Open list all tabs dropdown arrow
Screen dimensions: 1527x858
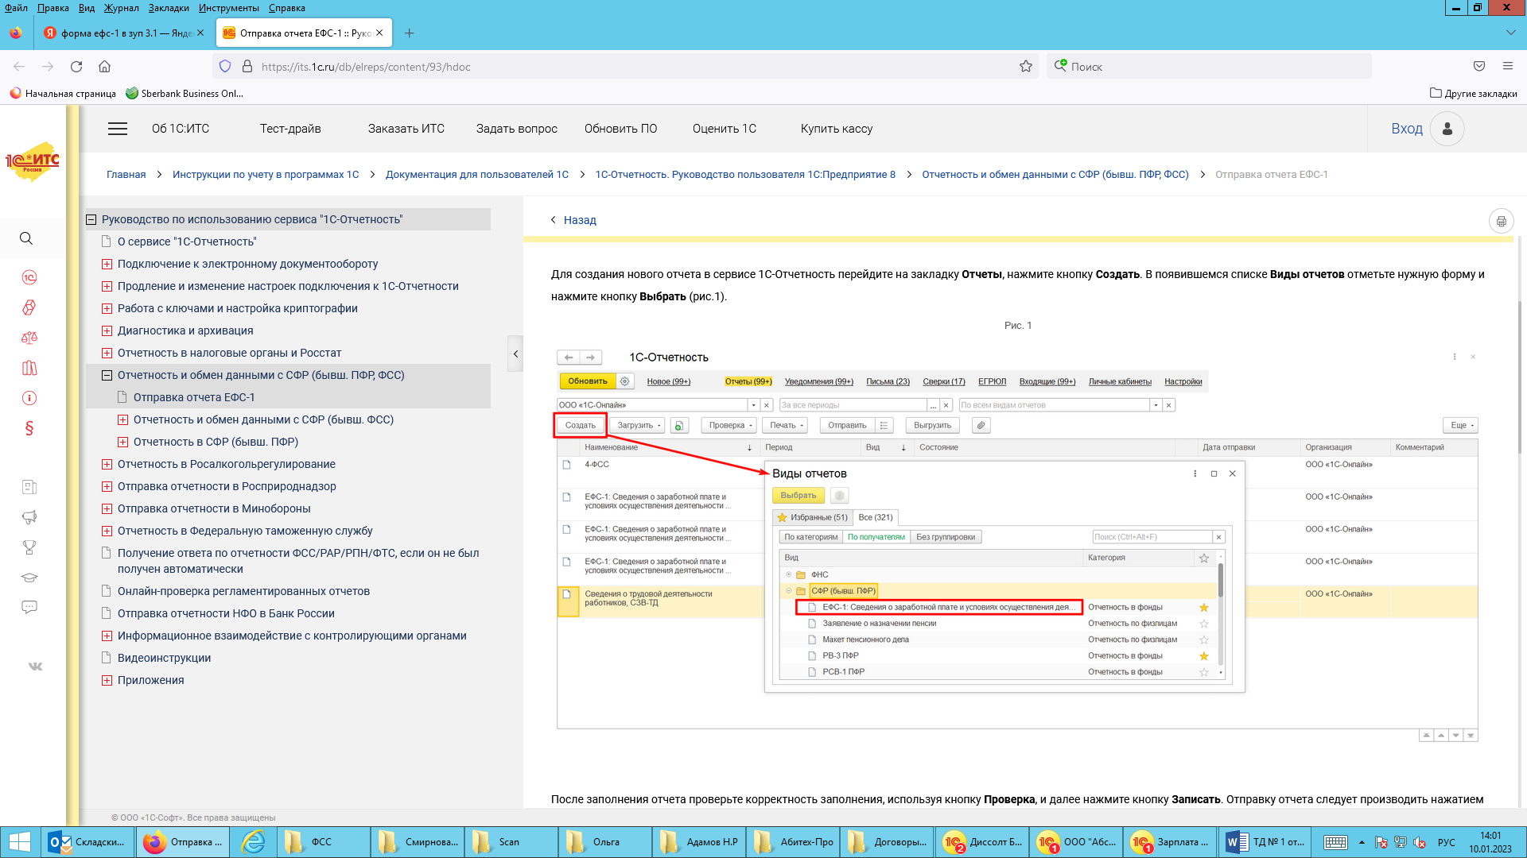1510,33
